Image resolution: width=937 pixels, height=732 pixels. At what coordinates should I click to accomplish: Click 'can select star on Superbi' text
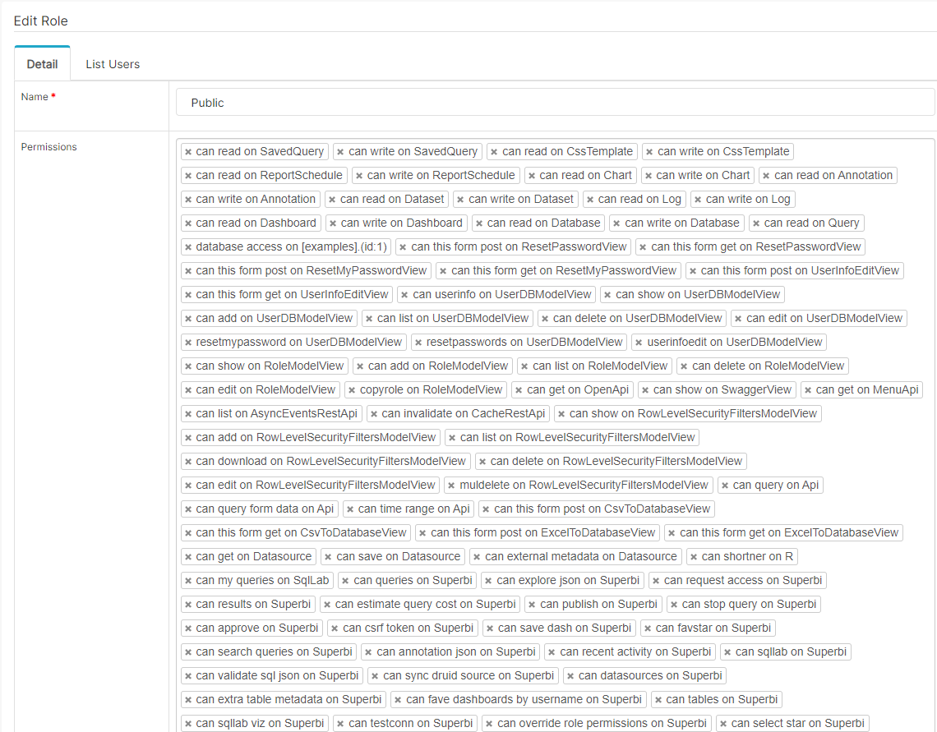(x=798, y=723)
